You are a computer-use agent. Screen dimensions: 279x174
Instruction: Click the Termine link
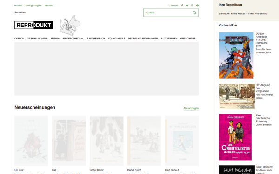click(x=173, y=6)
